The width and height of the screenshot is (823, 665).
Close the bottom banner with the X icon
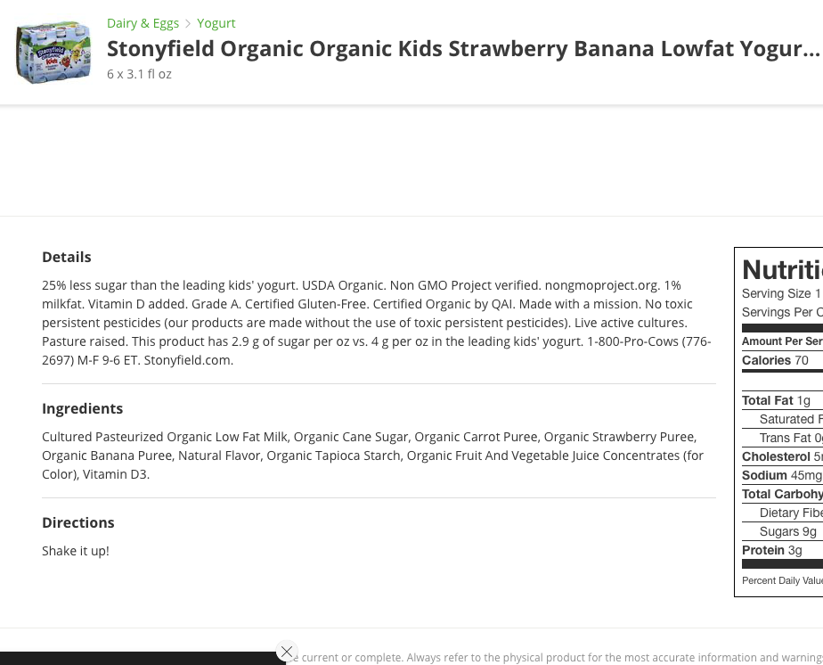[x=287, y=652]
